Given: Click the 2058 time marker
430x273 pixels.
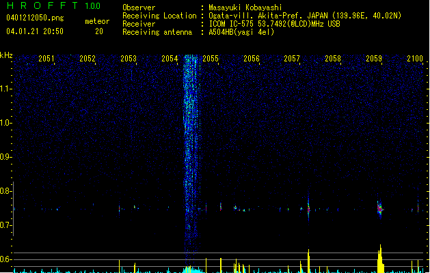Looking at the screenshot, I should click(333, 59).
